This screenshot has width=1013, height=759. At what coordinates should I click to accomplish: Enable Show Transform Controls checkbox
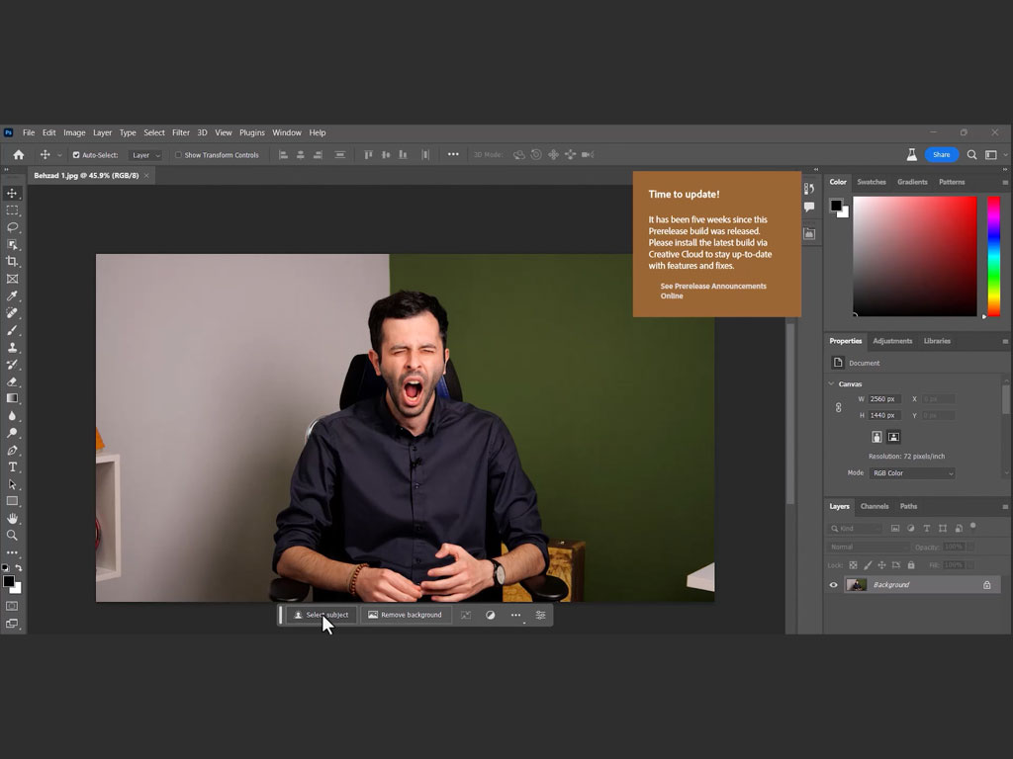[178, 155]
